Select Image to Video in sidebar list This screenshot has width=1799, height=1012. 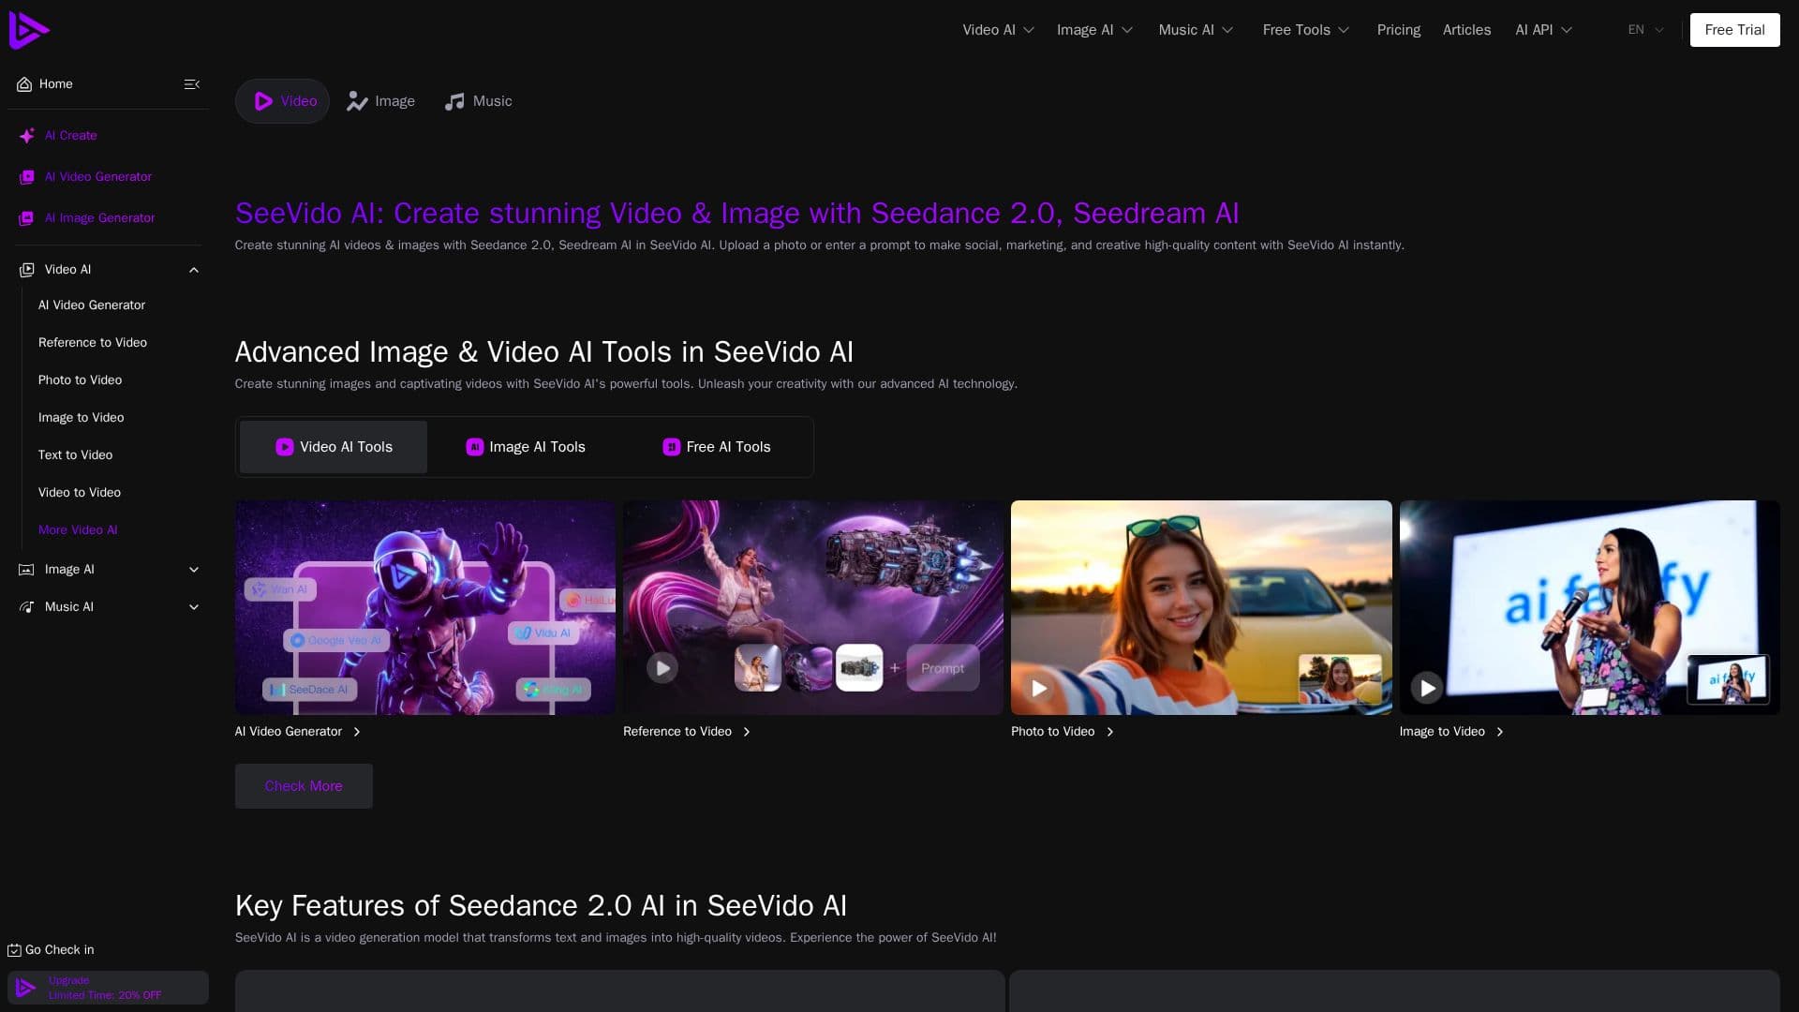click(x=81, y=418)
